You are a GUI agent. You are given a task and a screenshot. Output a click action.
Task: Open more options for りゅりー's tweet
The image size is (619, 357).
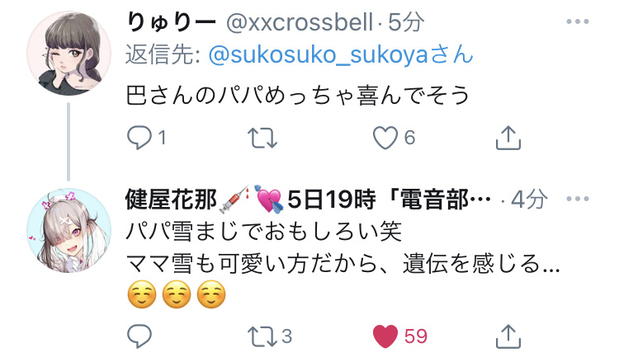[577, 21]
